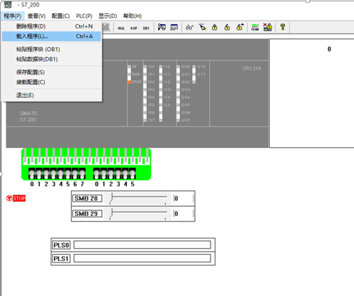Viewport: 354px width, 296px height.
Task: Toggle switch 7 in the first input bank
Action: [82, 174]
